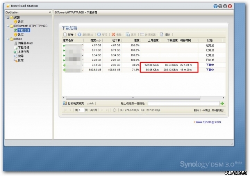Select the 2.28 GB completed task row

tap(143, 60)
